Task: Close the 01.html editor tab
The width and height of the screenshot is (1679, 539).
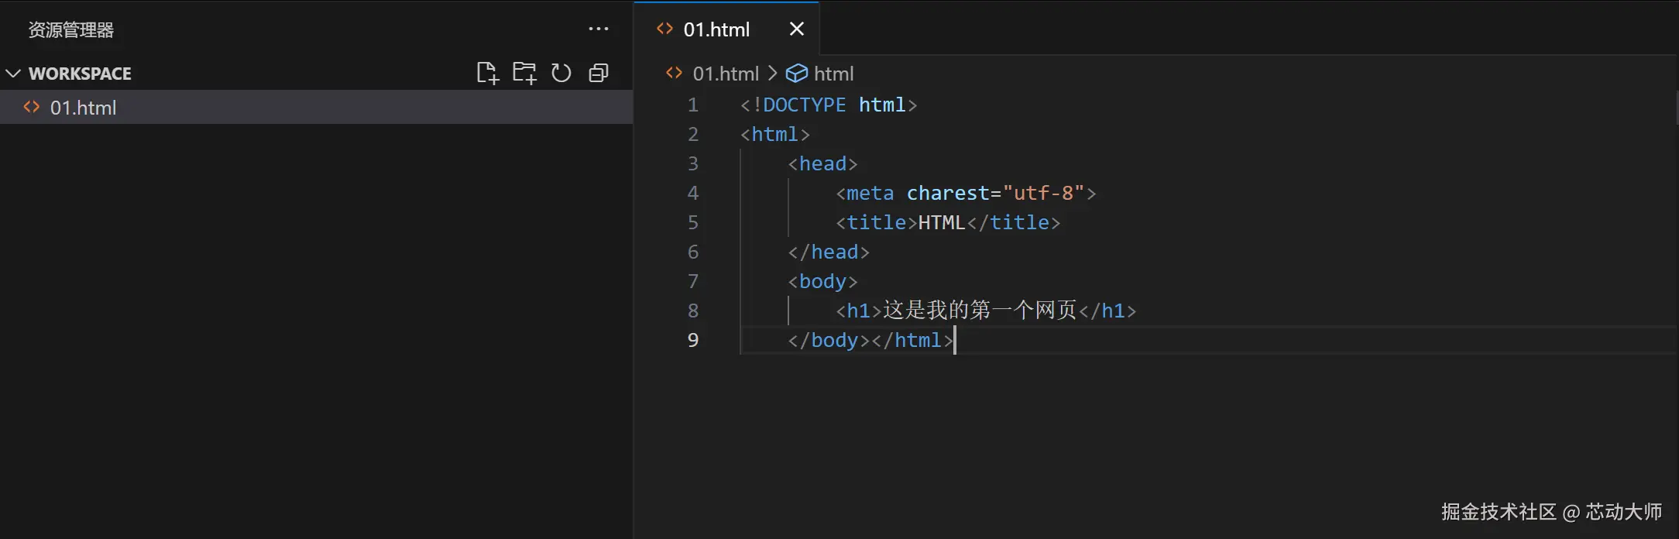Action: [796, 29]
